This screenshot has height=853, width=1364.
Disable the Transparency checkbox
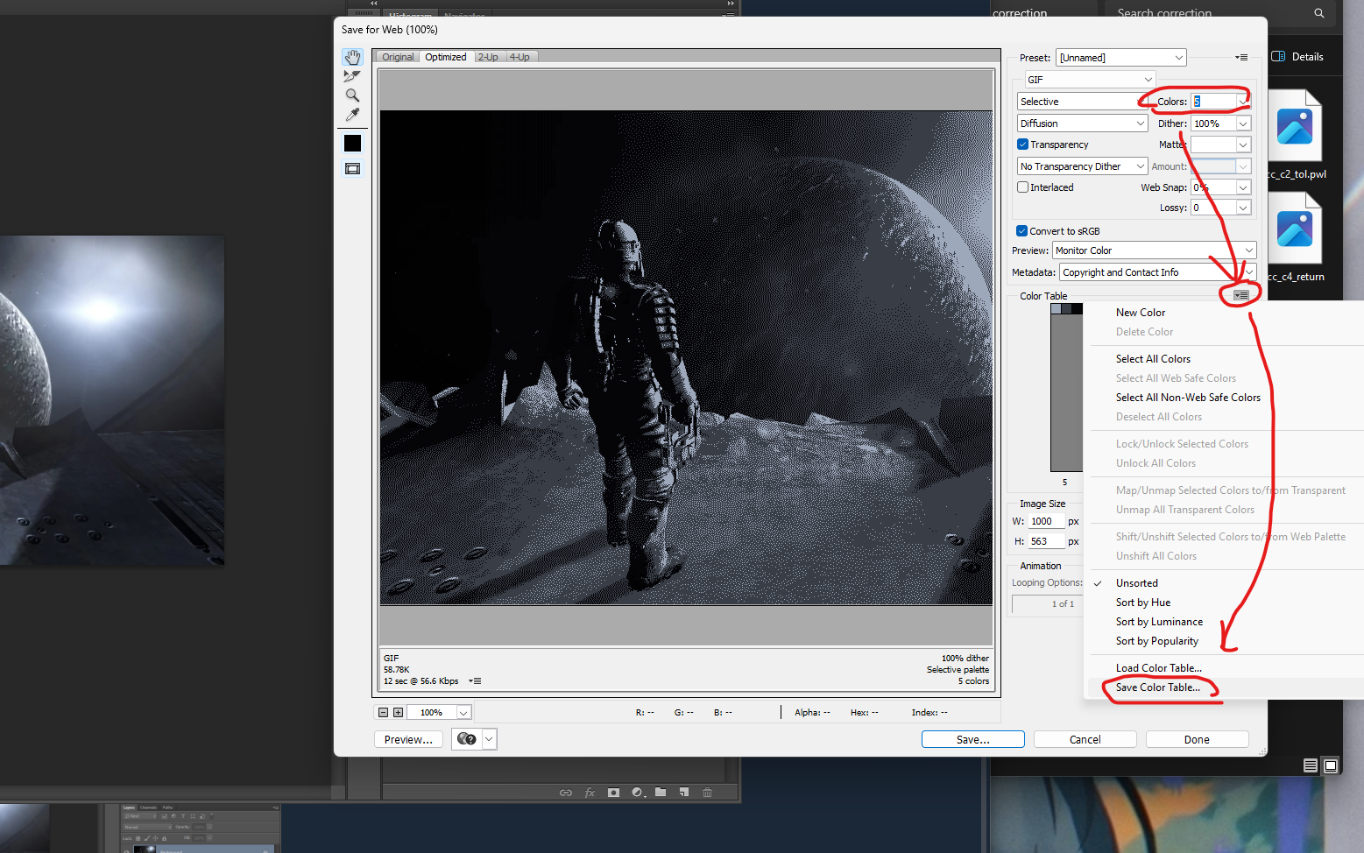click(x=1022, y=145)
